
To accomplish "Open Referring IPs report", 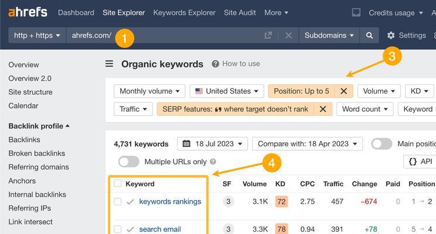I will click(x=30, y=208).
